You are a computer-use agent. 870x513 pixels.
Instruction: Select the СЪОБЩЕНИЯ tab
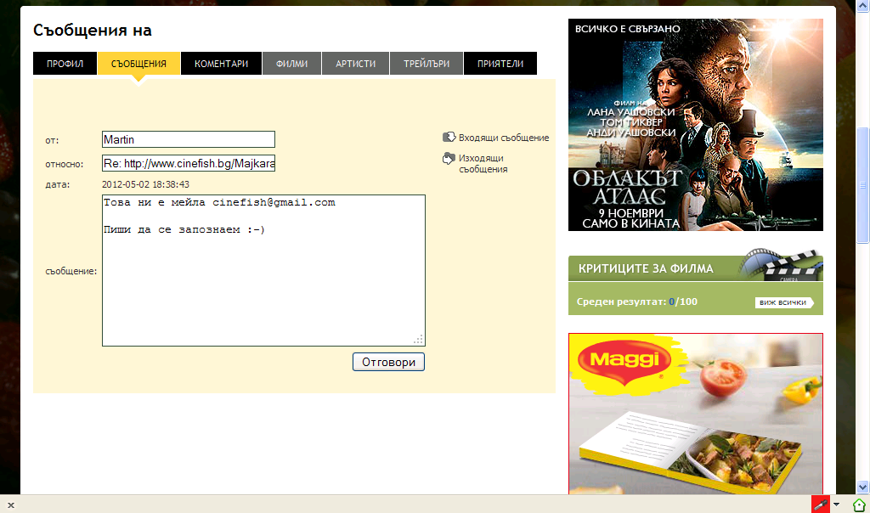[x=138, y=64]
